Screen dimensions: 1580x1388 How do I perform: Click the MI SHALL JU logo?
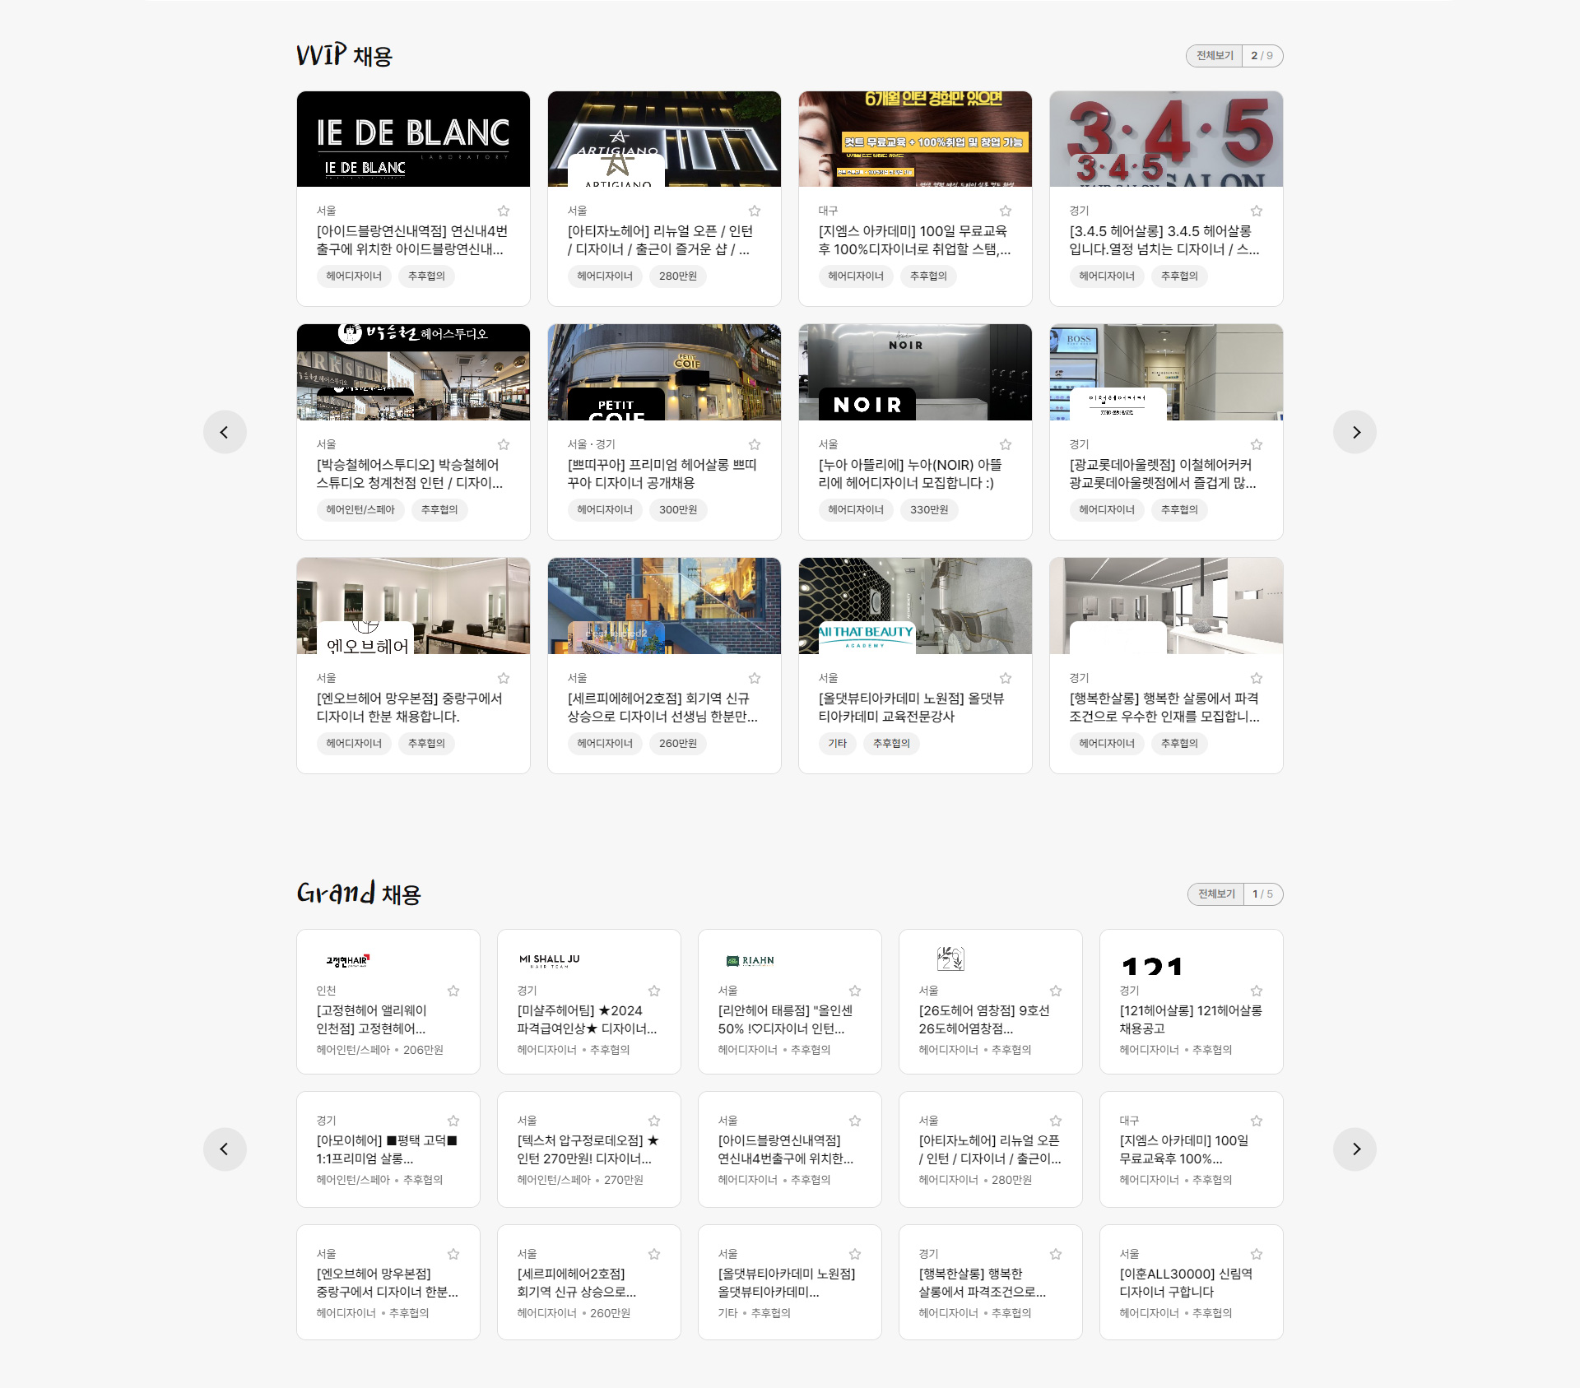549,960
